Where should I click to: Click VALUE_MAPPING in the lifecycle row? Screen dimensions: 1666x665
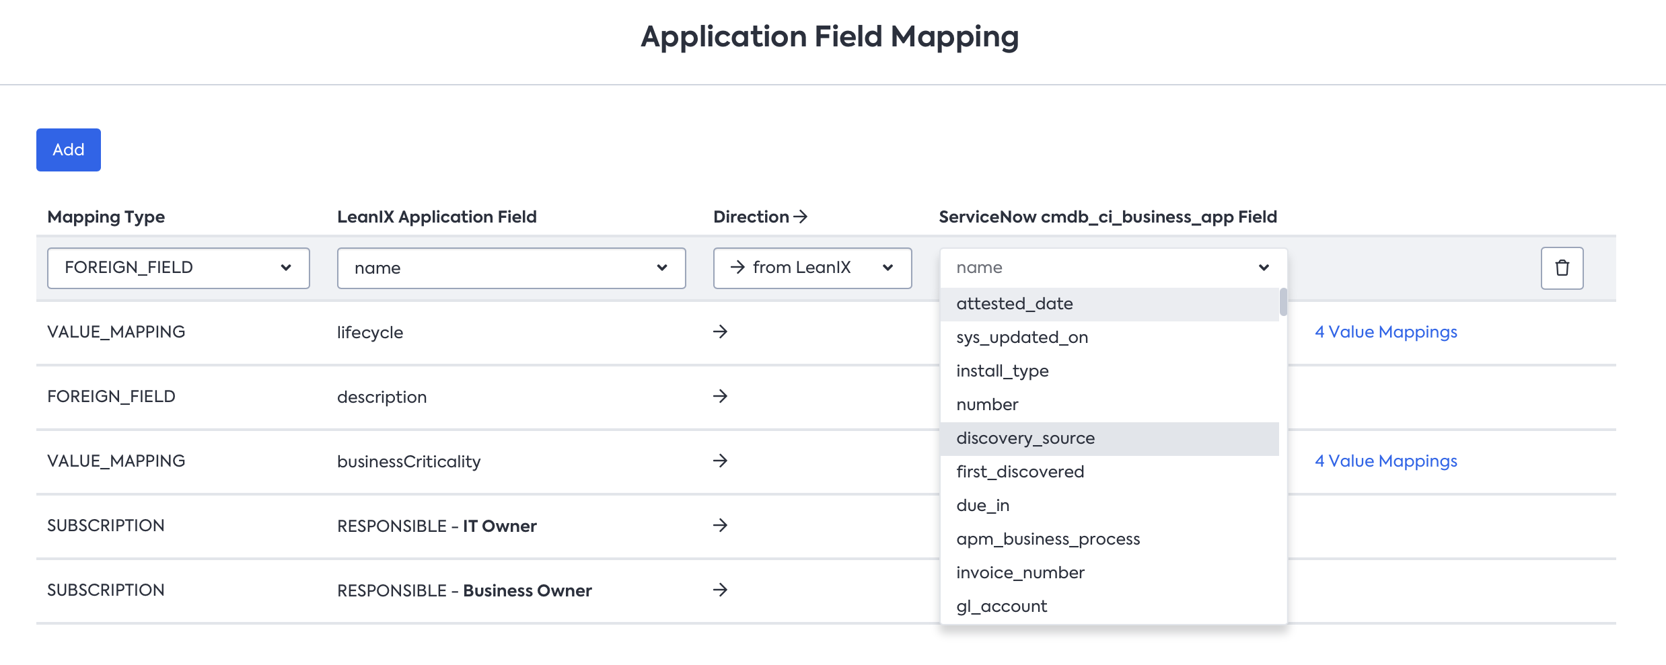pos(116,331)
